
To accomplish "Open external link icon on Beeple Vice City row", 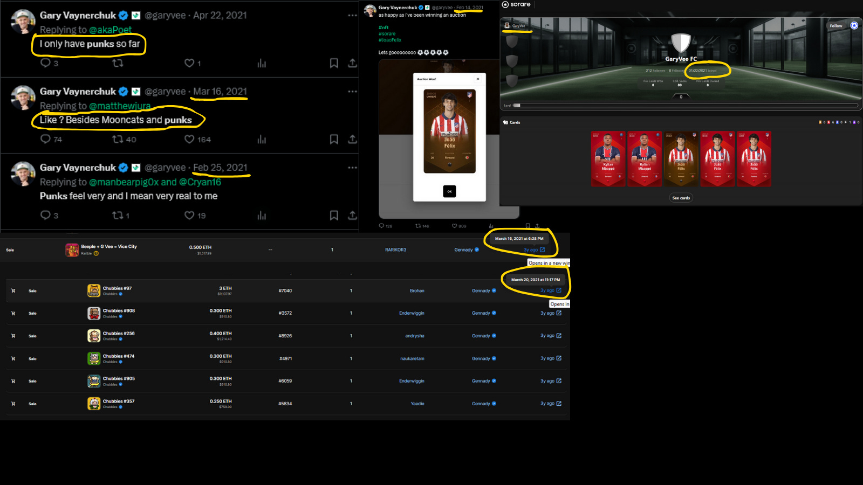I will click(x=542, y=250).
